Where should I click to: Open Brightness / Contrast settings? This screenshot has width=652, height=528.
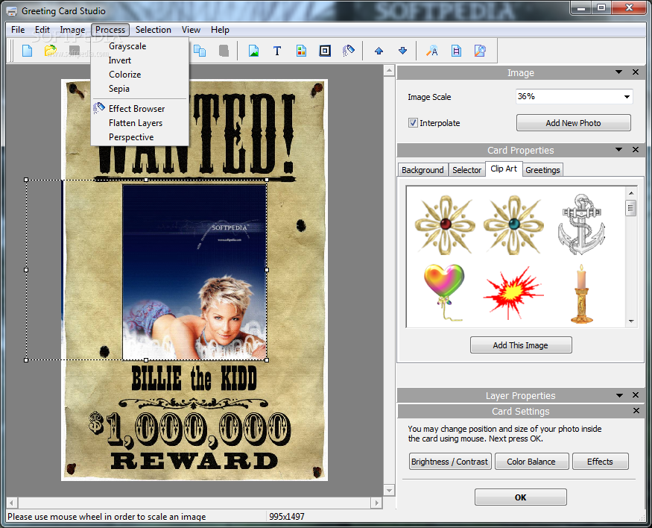pyautogui.click(x=450, y=462)
